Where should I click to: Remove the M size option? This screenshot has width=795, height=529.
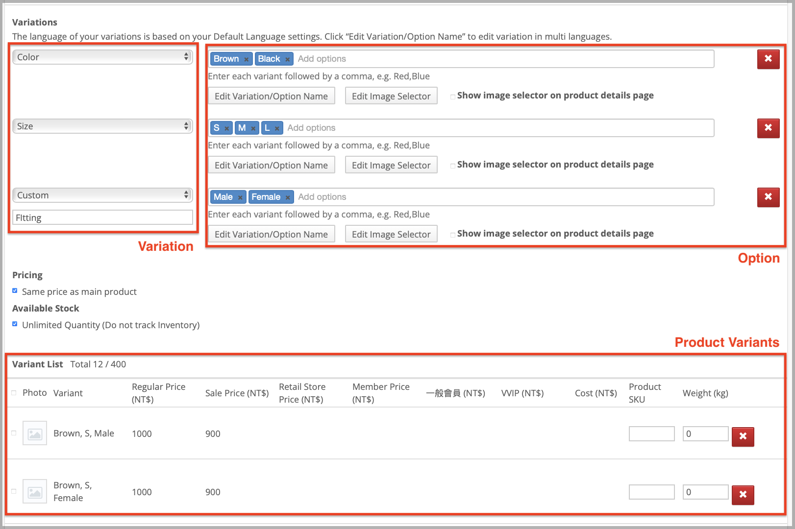(254, 128)
